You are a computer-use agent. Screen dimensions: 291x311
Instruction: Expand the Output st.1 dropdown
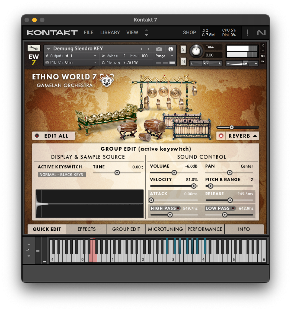(95, 56)
